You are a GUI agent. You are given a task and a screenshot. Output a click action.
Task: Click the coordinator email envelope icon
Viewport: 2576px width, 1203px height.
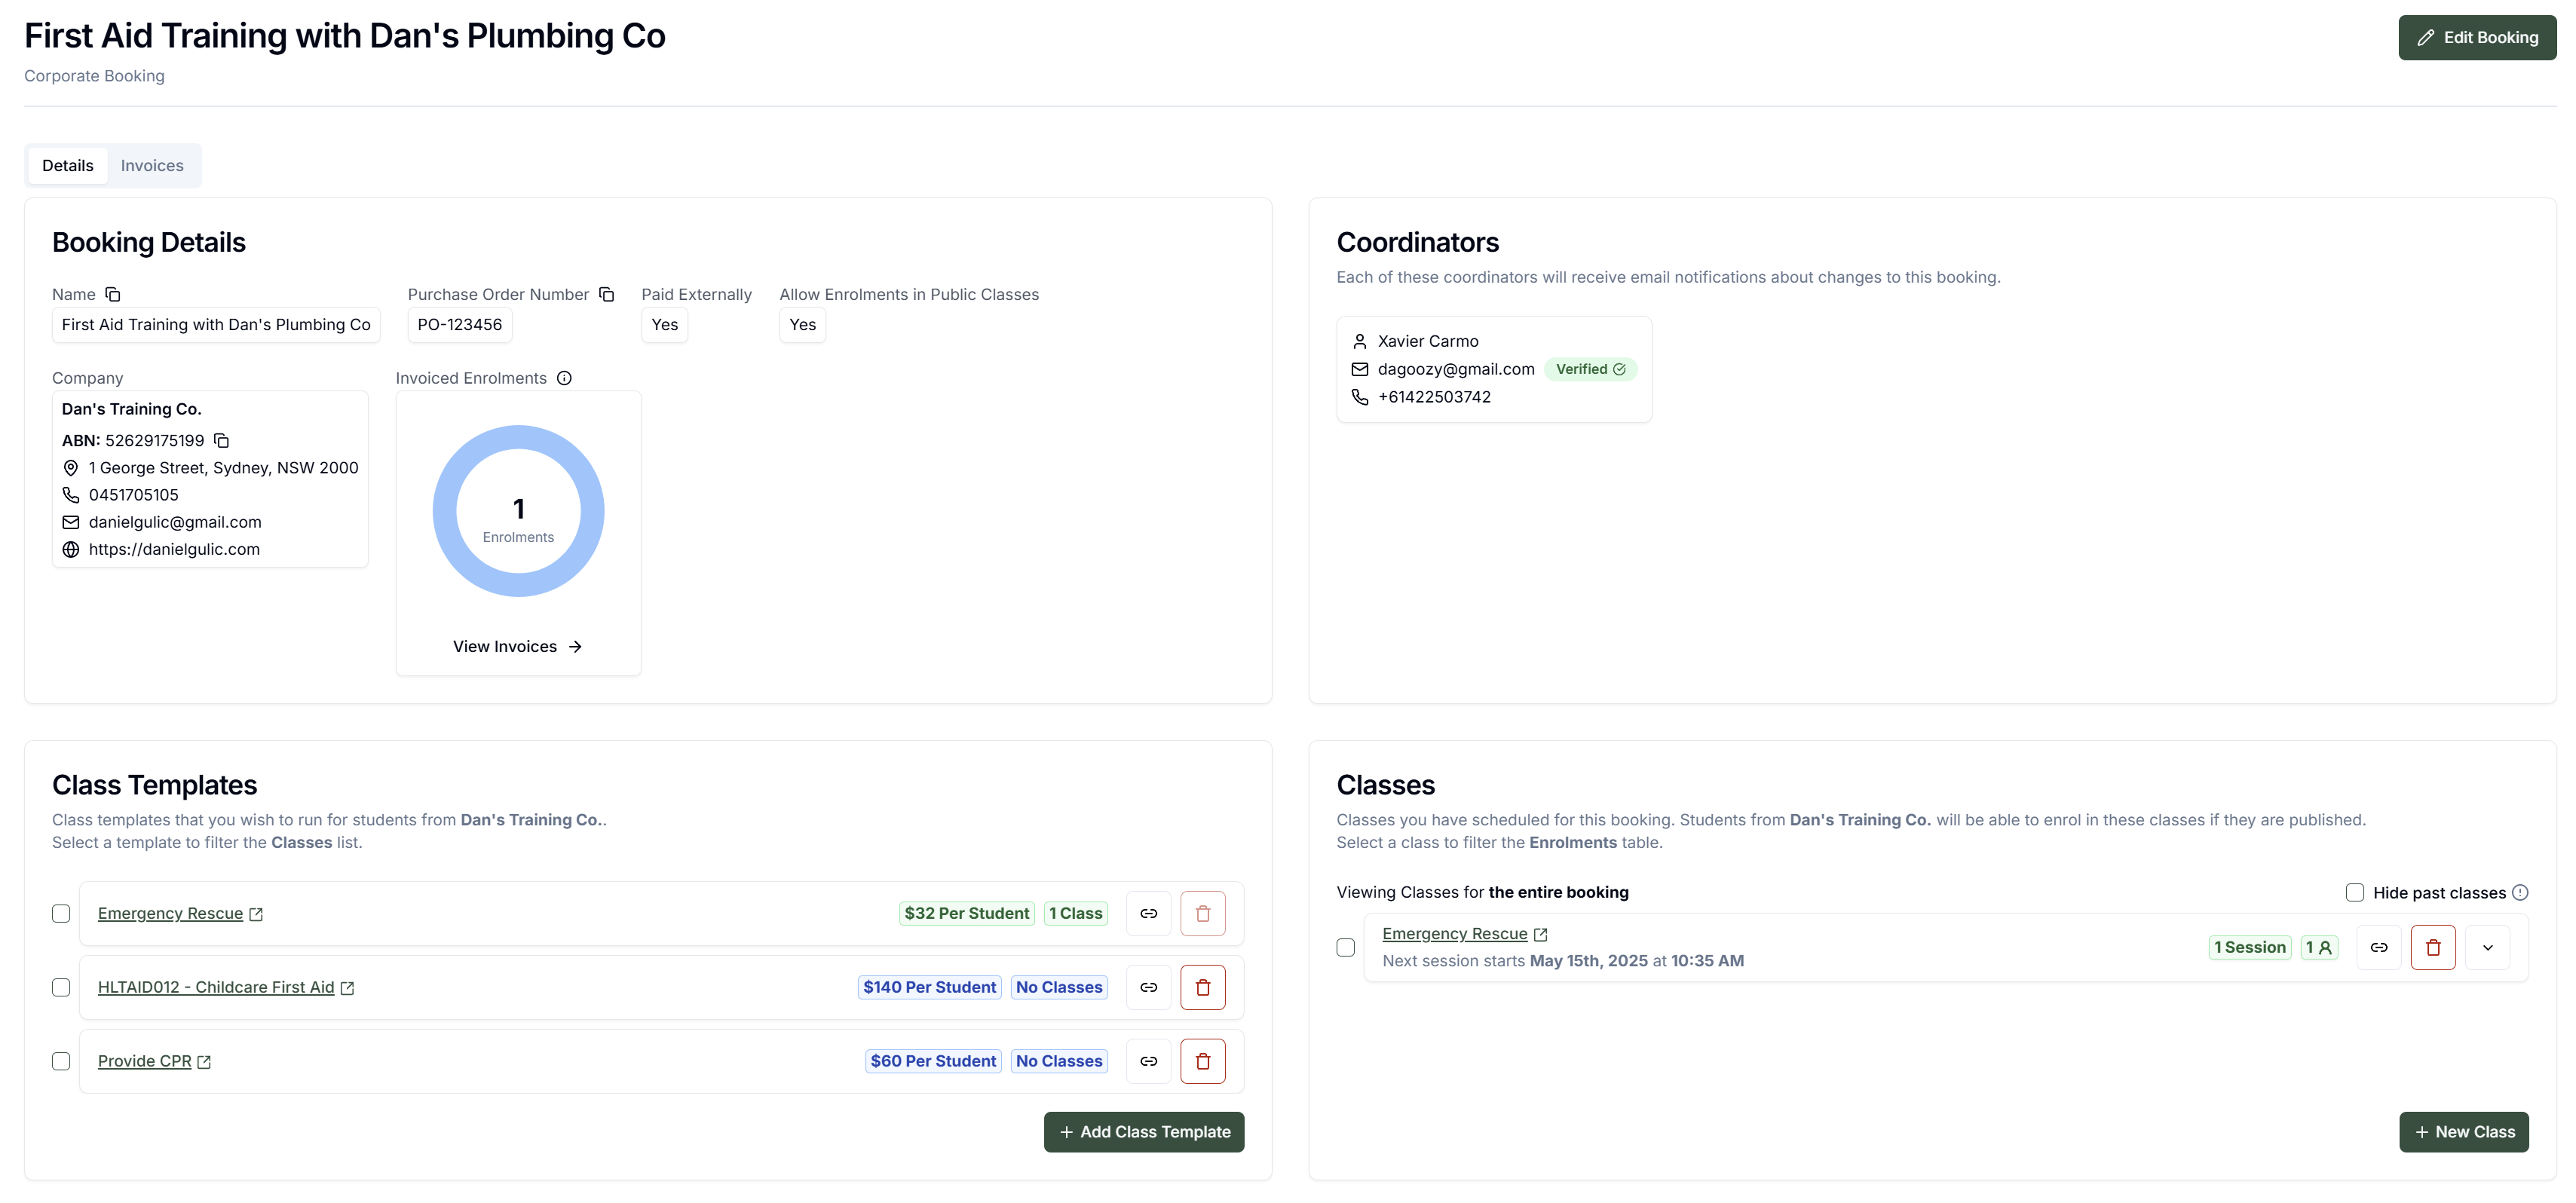(1359, 369)
